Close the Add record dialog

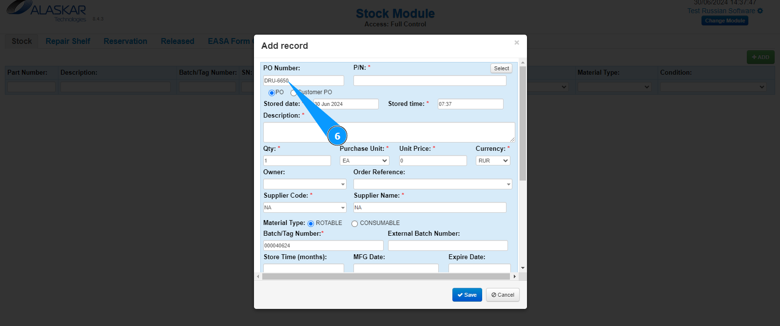[517, 43]
